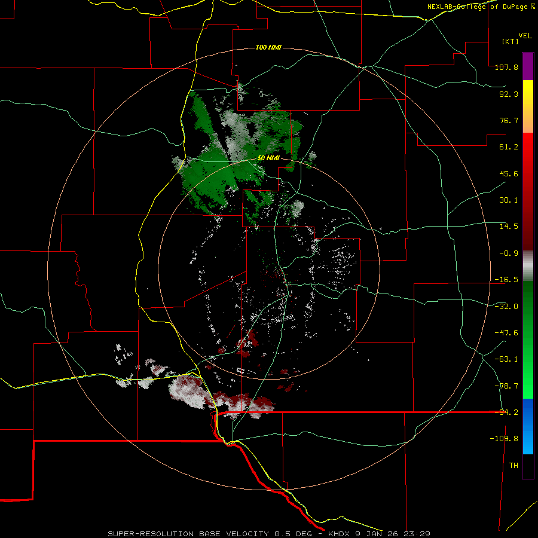This screenshot has height=538, width=538.
Task: Click the -94.2 velocity scale value
Action: click(506, 412)
